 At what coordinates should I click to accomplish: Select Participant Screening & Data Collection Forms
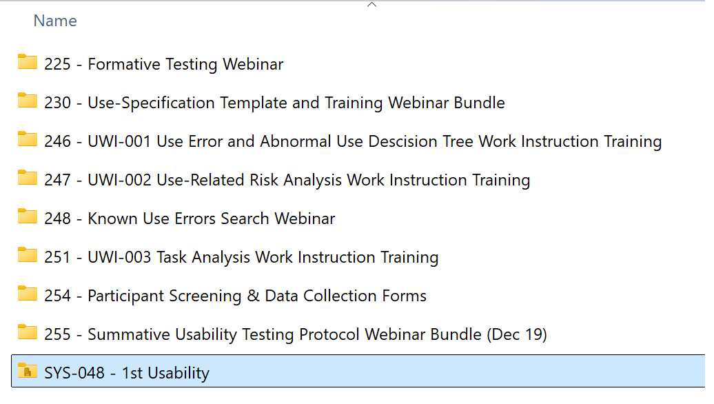(257, 296)
